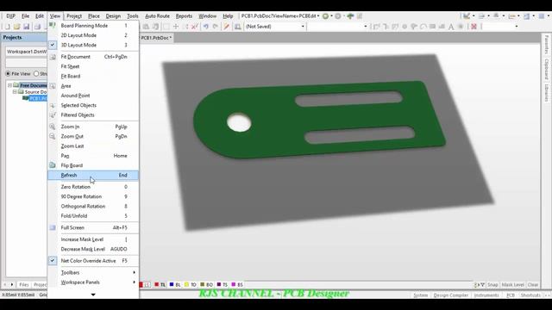This screenshot has height=310, width=552.
Task: Click the layer set LS button
Action: point(147,285)
